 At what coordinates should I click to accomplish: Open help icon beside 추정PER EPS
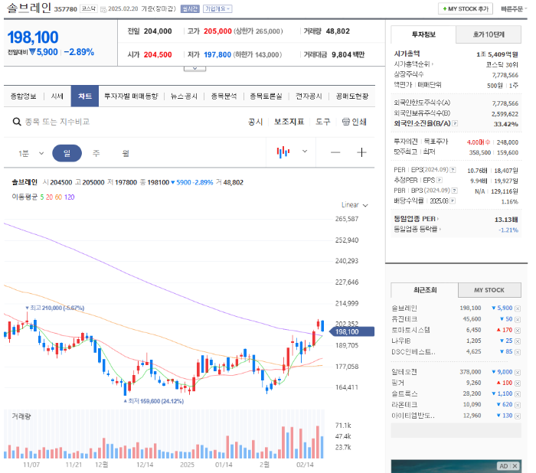coord(440,180)
